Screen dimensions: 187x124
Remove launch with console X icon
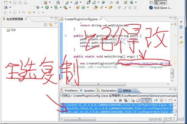tap(120, 100)
